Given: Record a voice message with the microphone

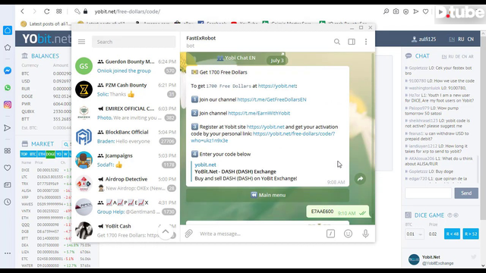Looking at the screenshot, I should [x=365, y=234].
